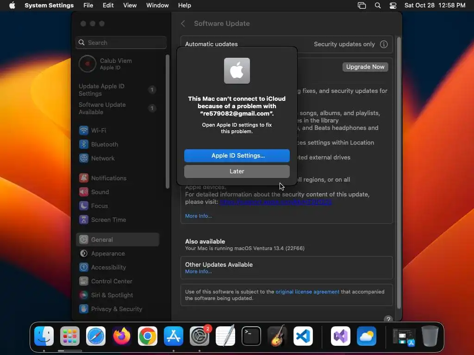Open Spotlight search in menu bar

point(378,6)
